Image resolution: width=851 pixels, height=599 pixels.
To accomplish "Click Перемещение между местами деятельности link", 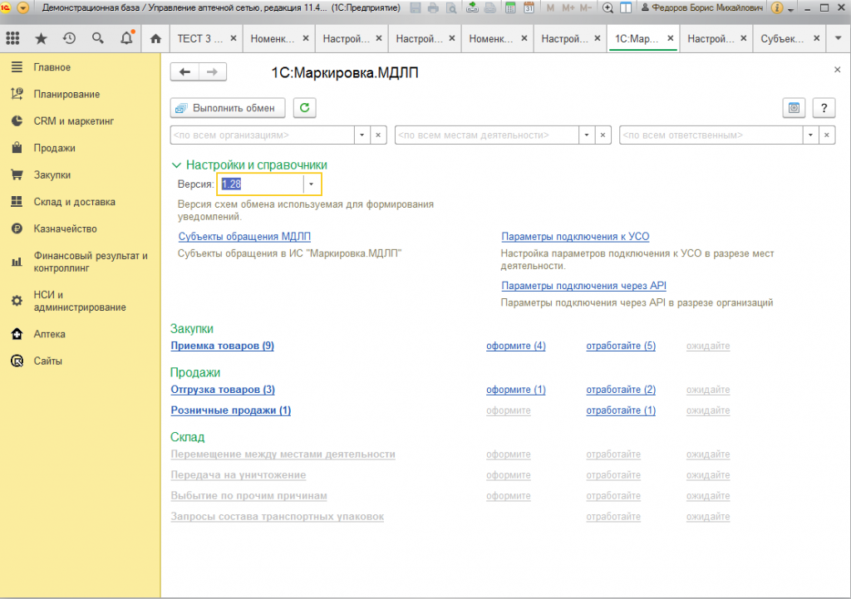I will pyautogui.click(x=283, y=454).
